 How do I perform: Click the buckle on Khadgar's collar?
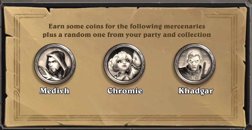point(193,73)
